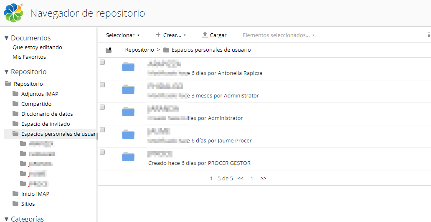
Task: Open 'Mis Favoritos' filter
Action: (29, 57)
